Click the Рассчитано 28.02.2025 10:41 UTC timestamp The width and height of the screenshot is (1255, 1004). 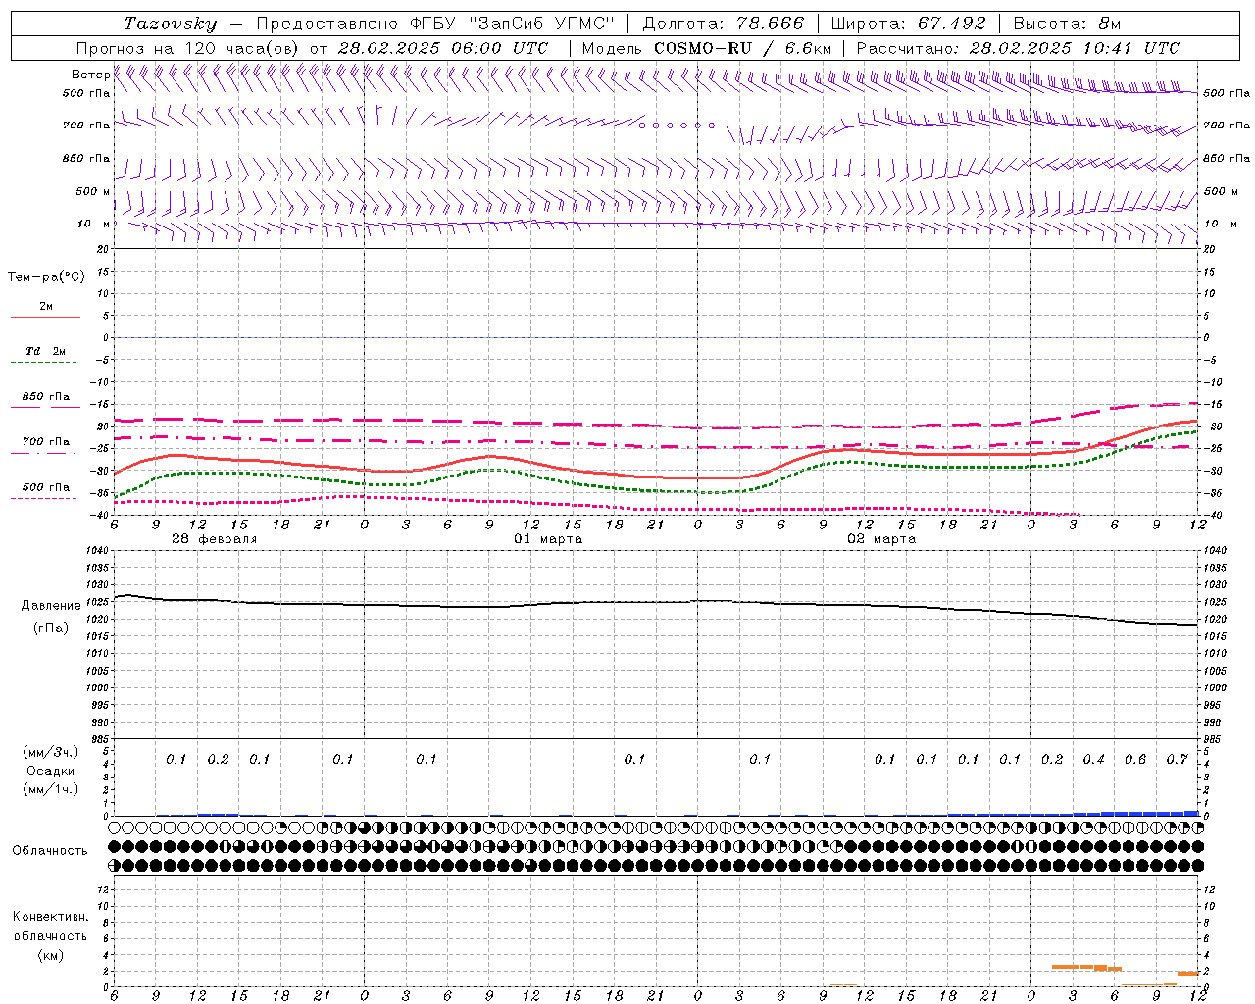coord(1018,48)
